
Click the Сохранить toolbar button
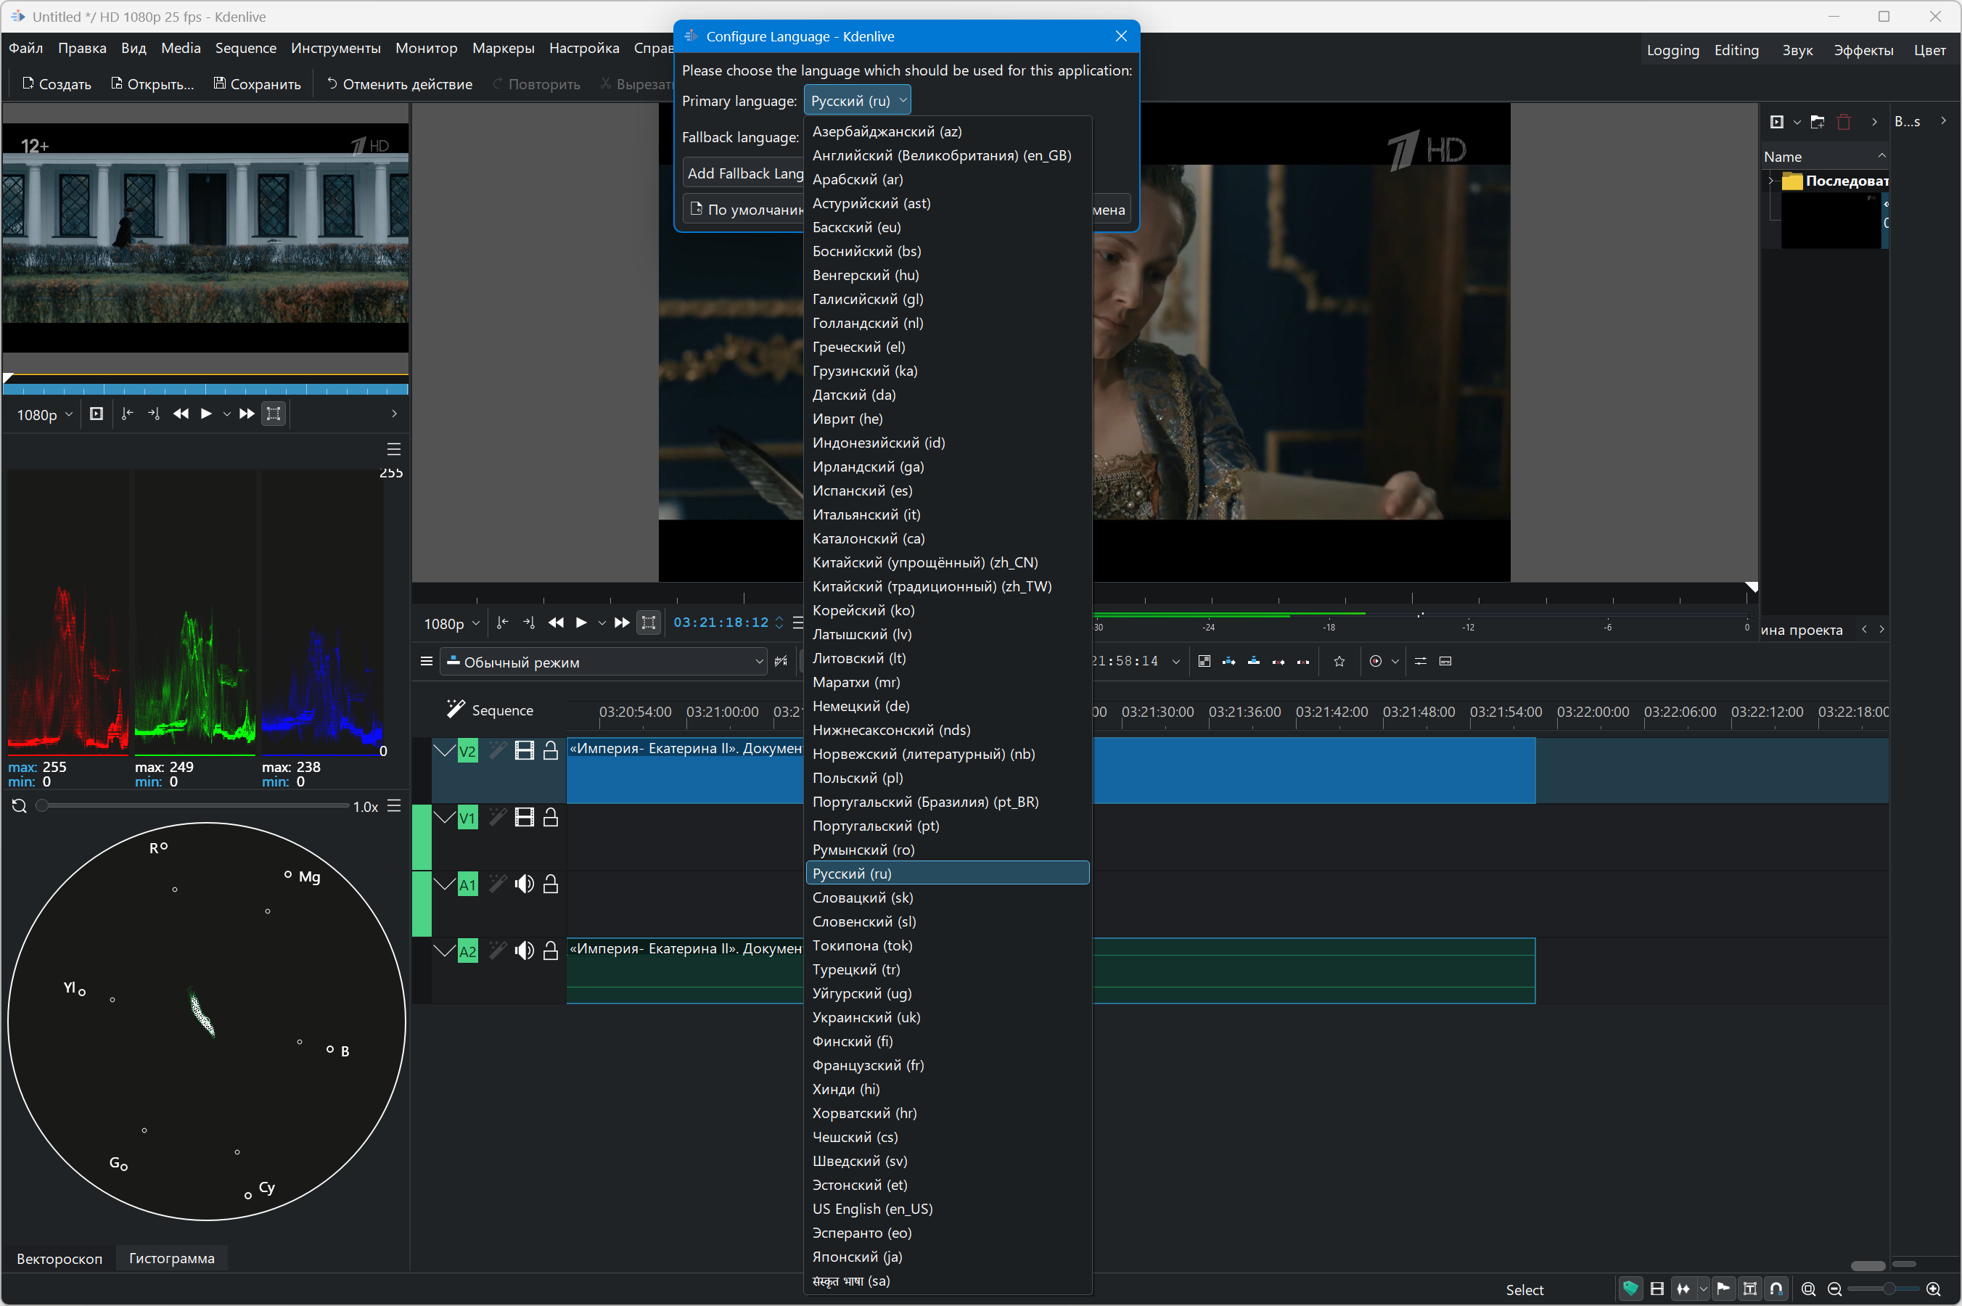pos(256,83)
